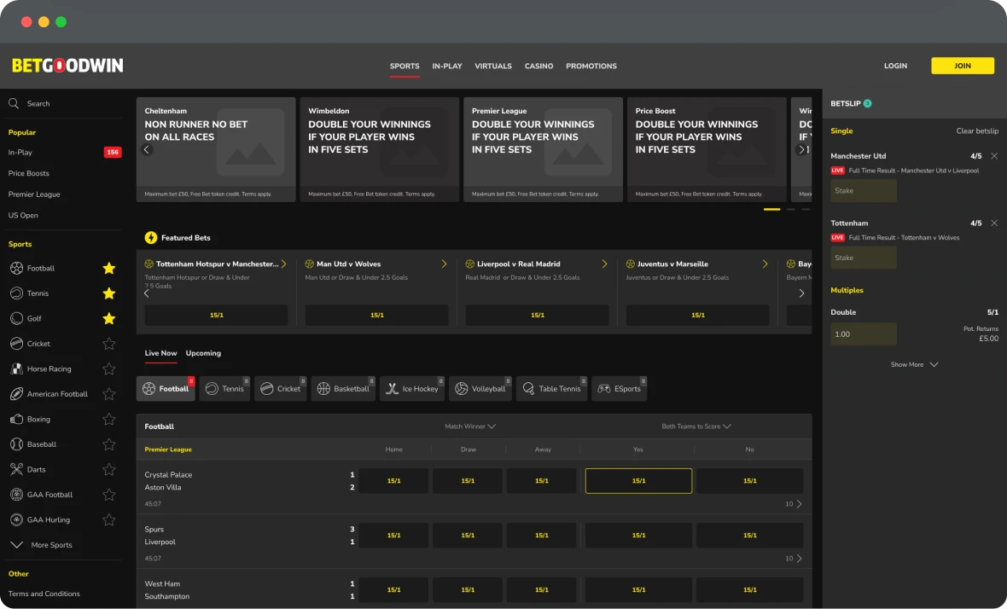Screen dimensions: 1007x609
Task: Click Clear betslip
Action: click(x=977, y=130)
